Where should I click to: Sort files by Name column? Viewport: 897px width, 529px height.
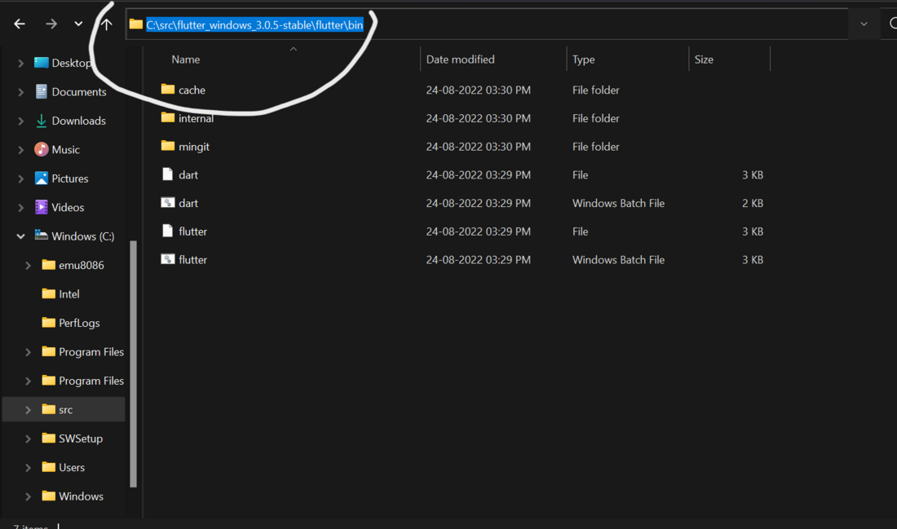click(x=185, y=60)
